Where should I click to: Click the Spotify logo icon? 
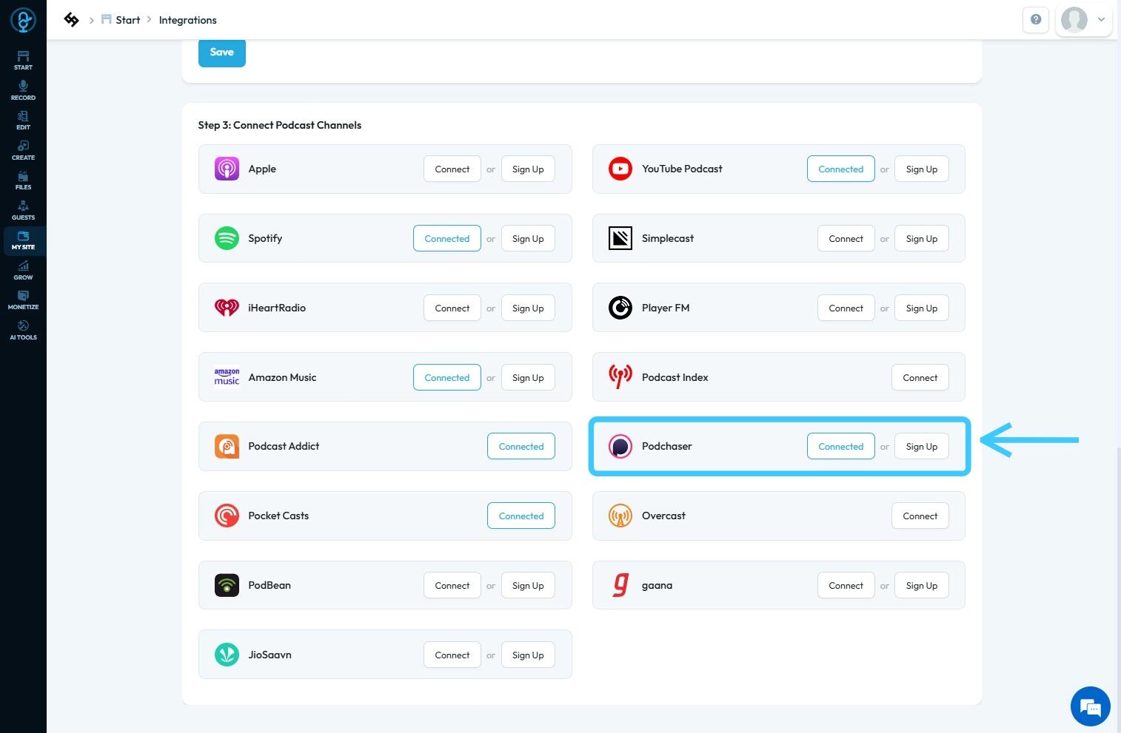[x=227, y=238]
